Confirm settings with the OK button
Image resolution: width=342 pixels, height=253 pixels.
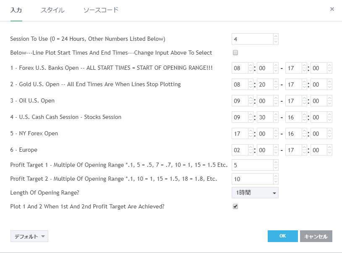point(282,236)
